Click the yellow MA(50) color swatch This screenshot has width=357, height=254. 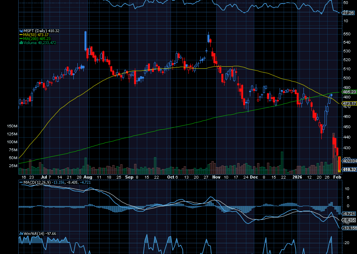tap(21, 35)
